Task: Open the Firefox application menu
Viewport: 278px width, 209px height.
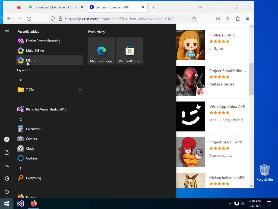Action: click(x=247, y=19)
